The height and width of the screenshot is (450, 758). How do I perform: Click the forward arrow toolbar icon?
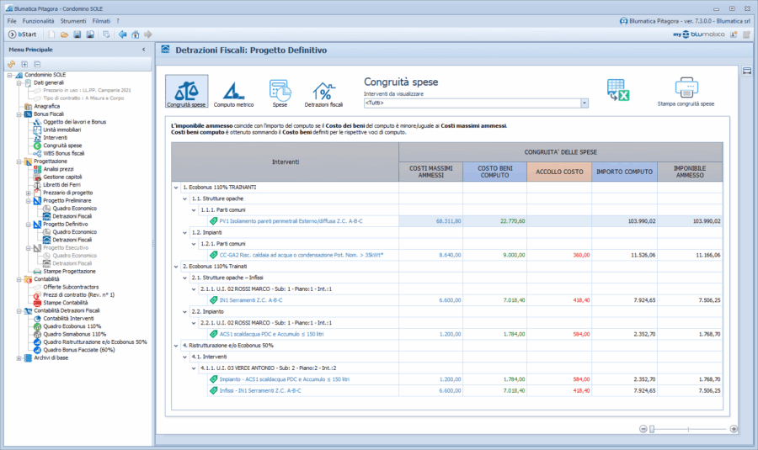148,34
